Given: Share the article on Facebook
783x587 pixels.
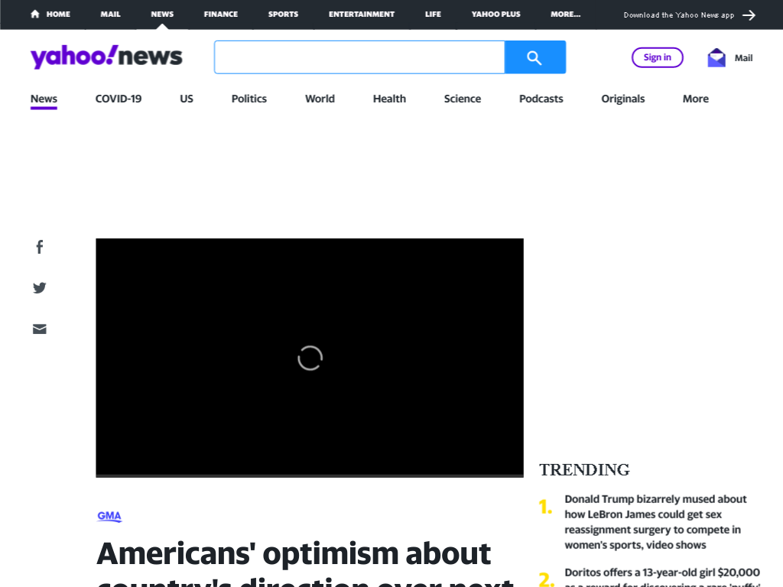Looking at the screenshot, I should [40, 247].
